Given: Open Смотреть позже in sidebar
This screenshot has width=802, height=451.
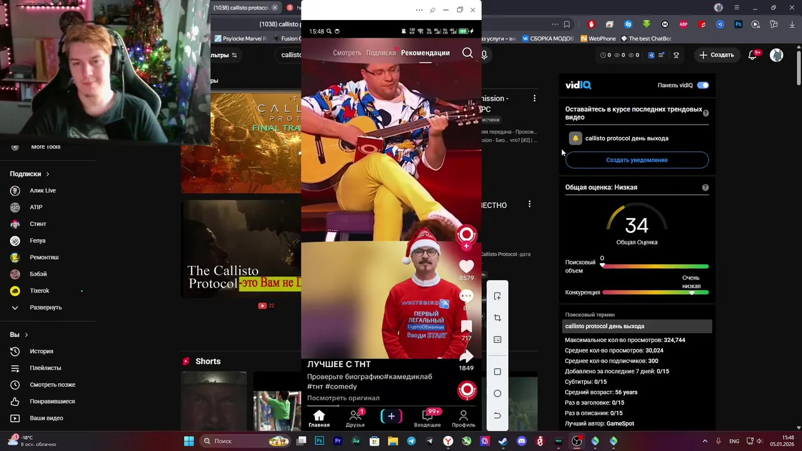Looking at the screenshot, I should 52,385.
